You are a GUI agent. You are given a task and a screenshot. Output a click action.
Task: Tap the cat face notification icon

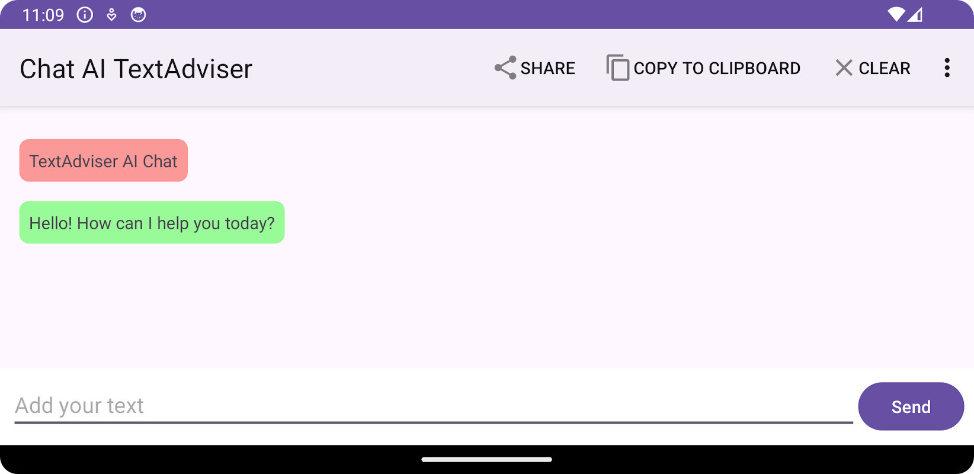coord(138,15)
